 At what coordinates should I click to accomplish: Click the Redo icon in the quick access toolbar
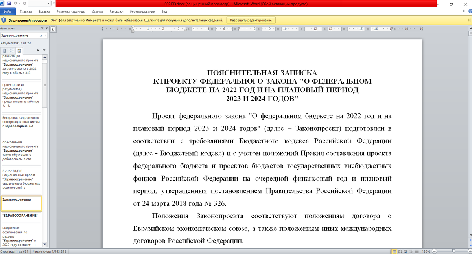click(x=25, y=4)
